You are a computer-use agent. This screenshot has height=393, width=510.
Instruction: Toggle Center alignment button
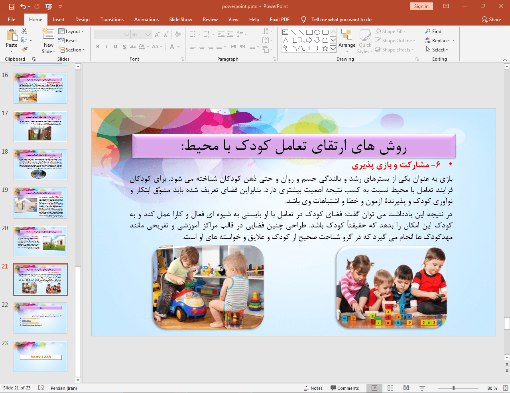coord(202,47)
